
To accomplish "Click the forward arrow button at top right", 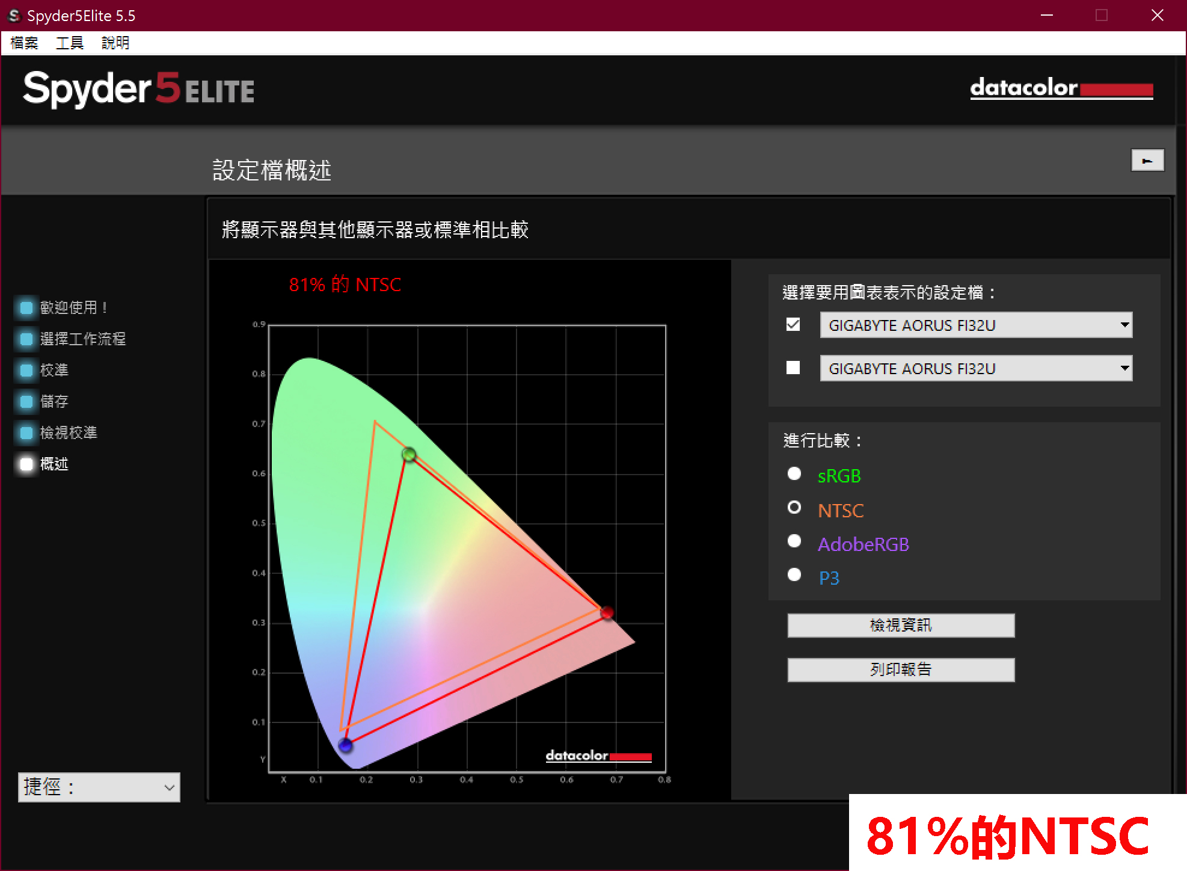I will point(1147,161).
